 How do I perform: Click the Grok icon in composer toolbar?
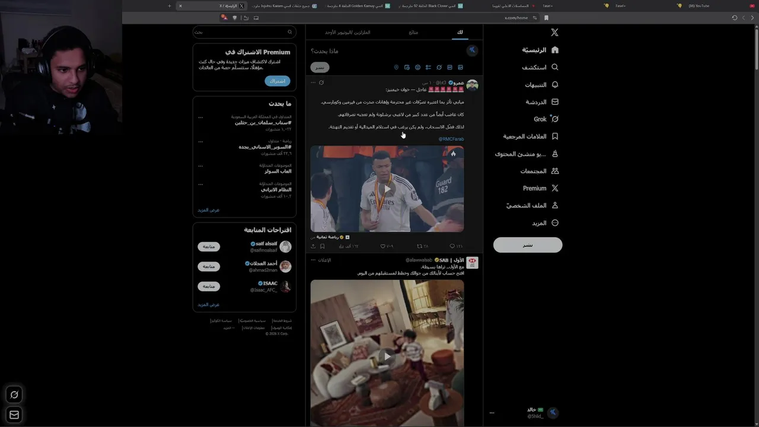(439, 68)
